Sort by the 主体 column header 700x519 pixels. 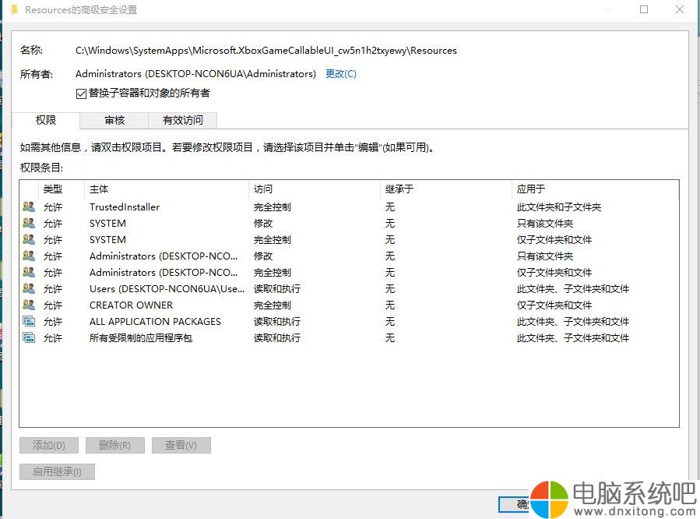click(166, 189)
